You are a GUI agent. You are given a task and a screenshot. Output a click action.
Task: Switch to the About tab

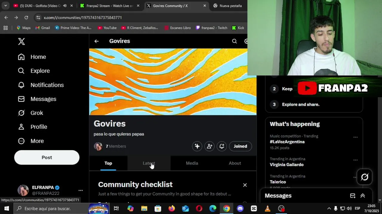click(235, 163)
